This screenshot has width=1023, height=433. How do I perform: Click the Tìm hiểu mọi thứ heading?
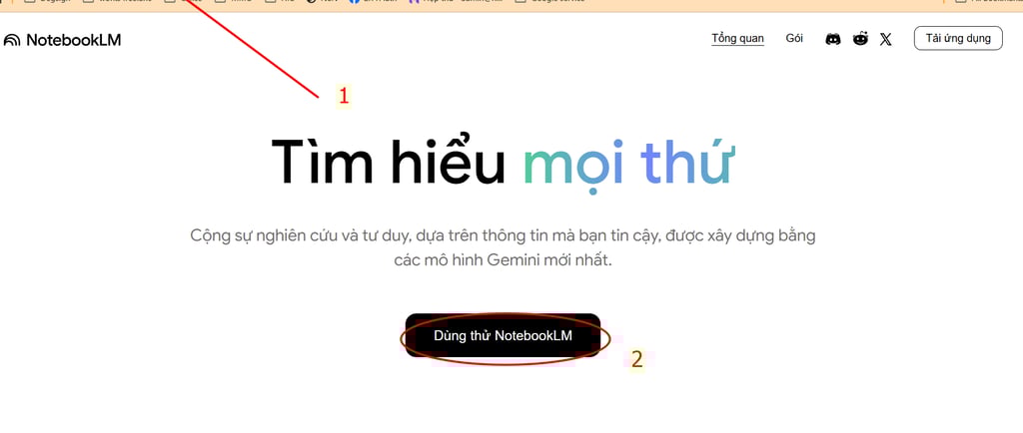tap(504, 161)
